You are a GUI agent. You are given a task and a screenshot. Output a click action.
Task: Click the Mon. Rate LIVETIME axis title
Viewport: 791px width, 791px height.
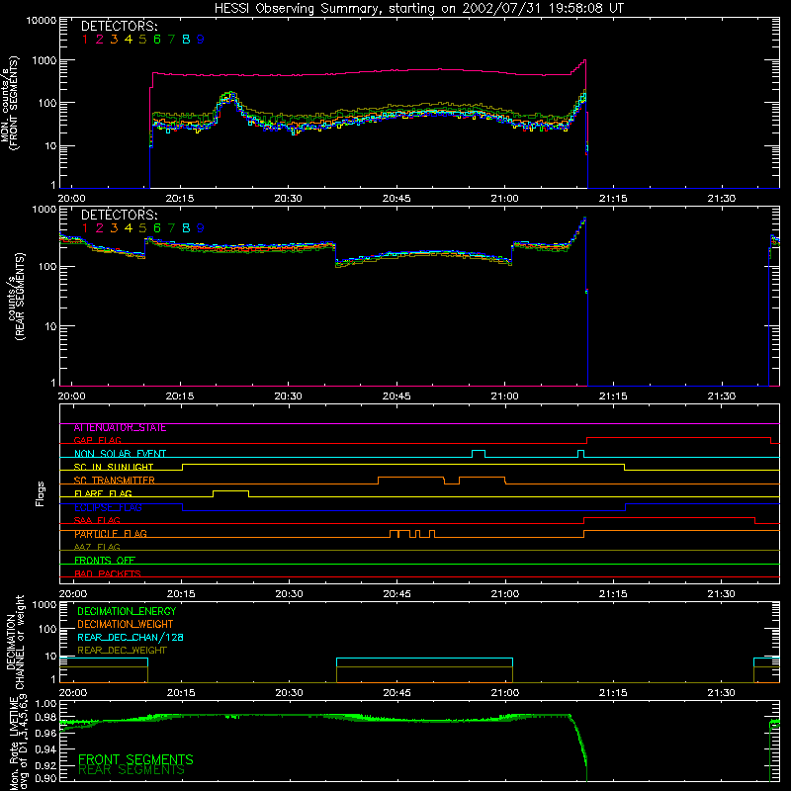pyautogui.click(x=19, y=743)
